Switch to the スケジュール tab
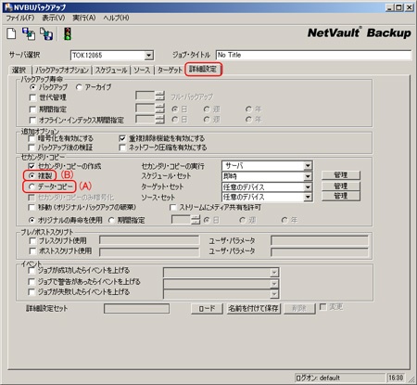This screenshot has height=385, width=417. pyautogui.click(x=111, y=70)
